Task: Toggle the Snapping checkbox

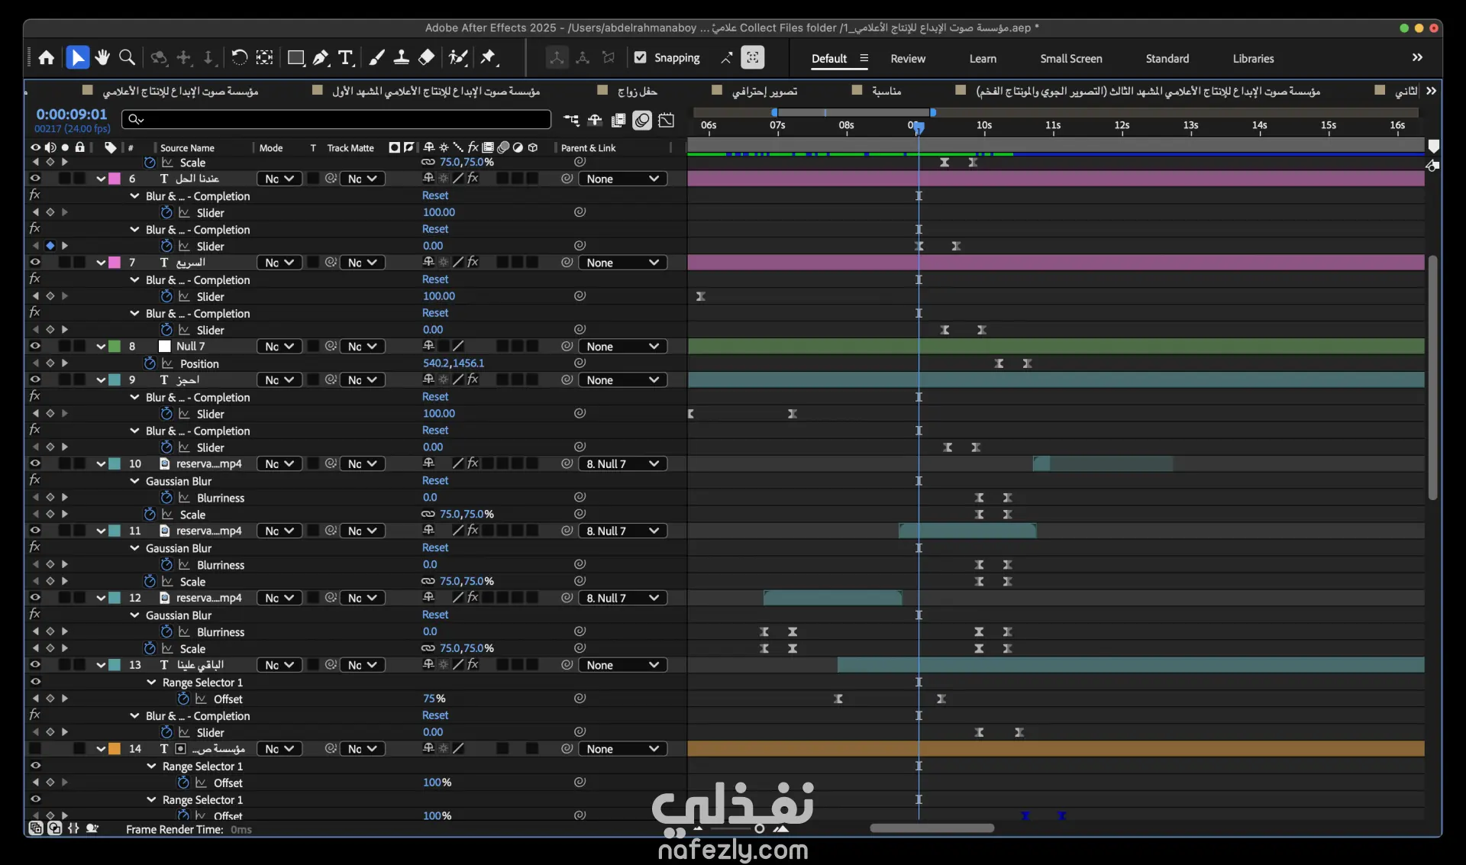Action: (641, 58)
